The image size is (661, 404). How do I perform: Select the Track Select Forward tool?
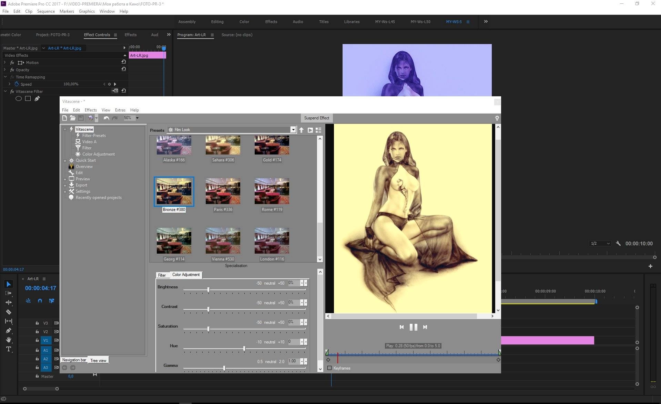click(x=9, y=293)
